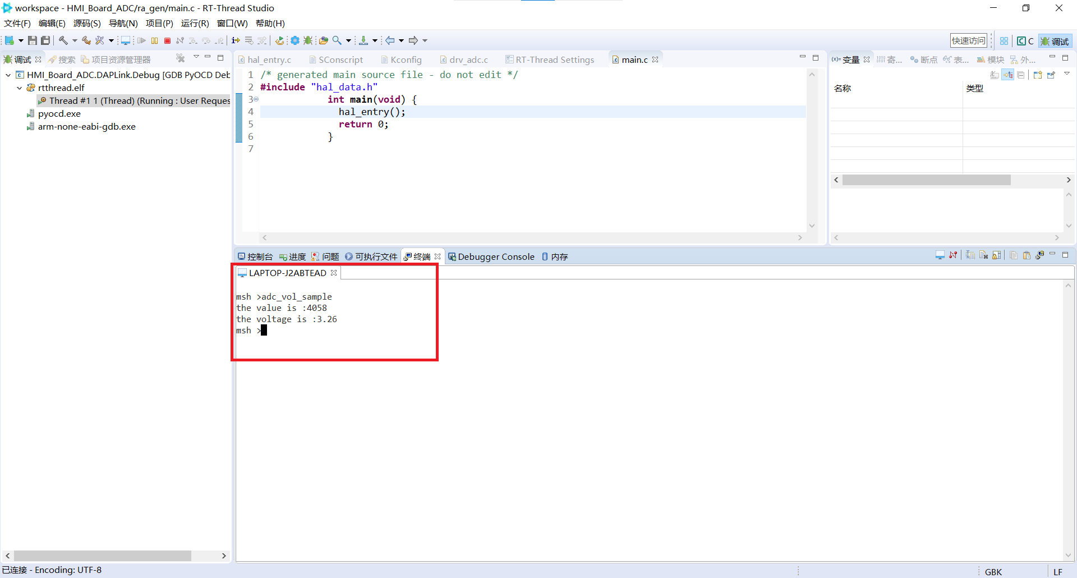The image size is (1077, 578).
Task: Open the 控制台 console tab
Action: 255,256
